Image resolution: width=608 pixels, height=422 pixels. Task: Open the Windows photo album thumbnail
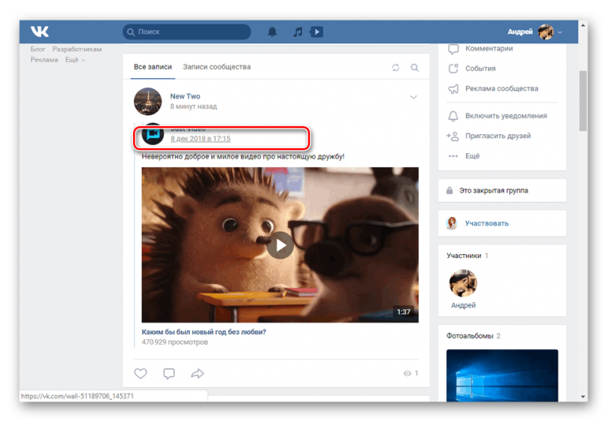coord(502,375)
